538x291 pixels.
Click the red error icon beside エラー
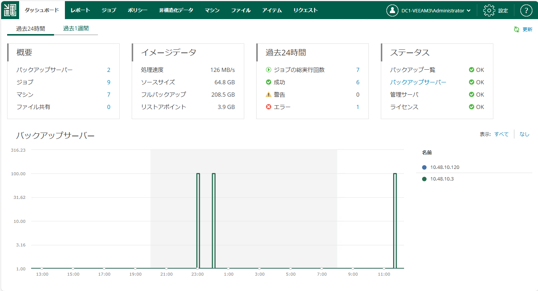click(x=269, y=107)
